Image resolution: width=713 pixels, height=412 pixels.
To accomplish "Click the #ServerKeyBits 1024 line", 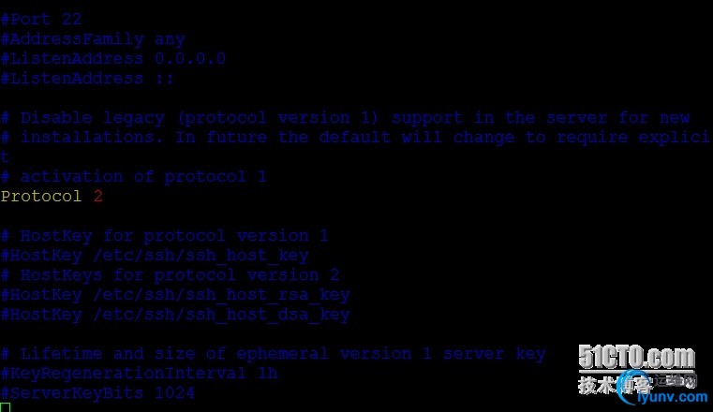I will [97, 393].
